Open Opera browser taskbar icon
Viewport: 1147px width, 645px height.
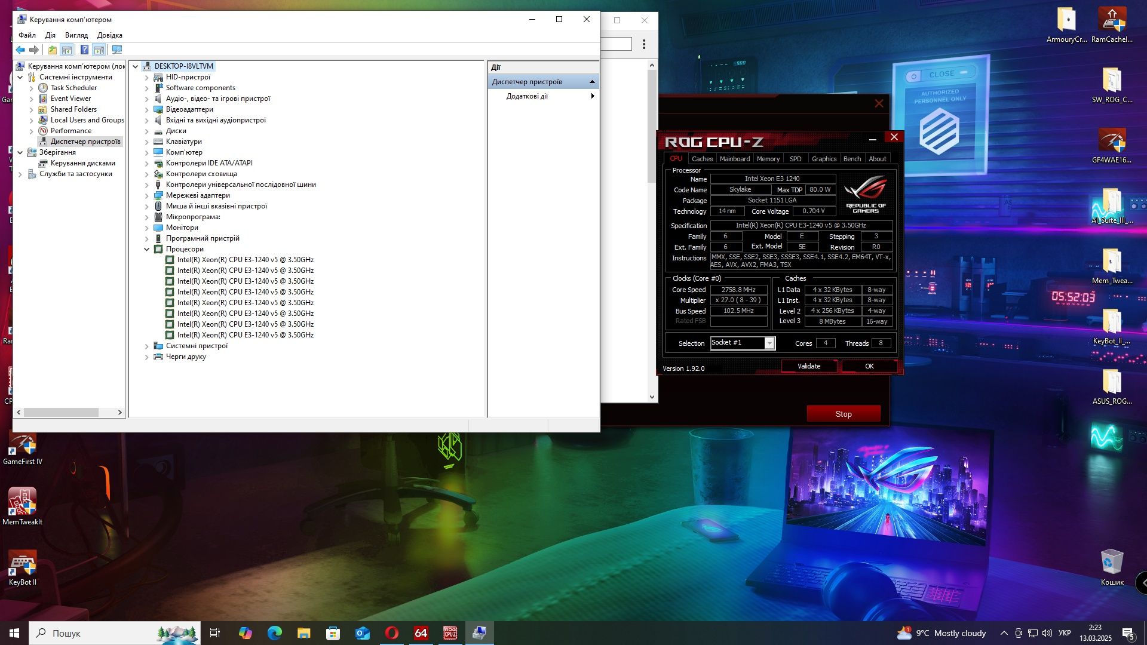point(392,633)
